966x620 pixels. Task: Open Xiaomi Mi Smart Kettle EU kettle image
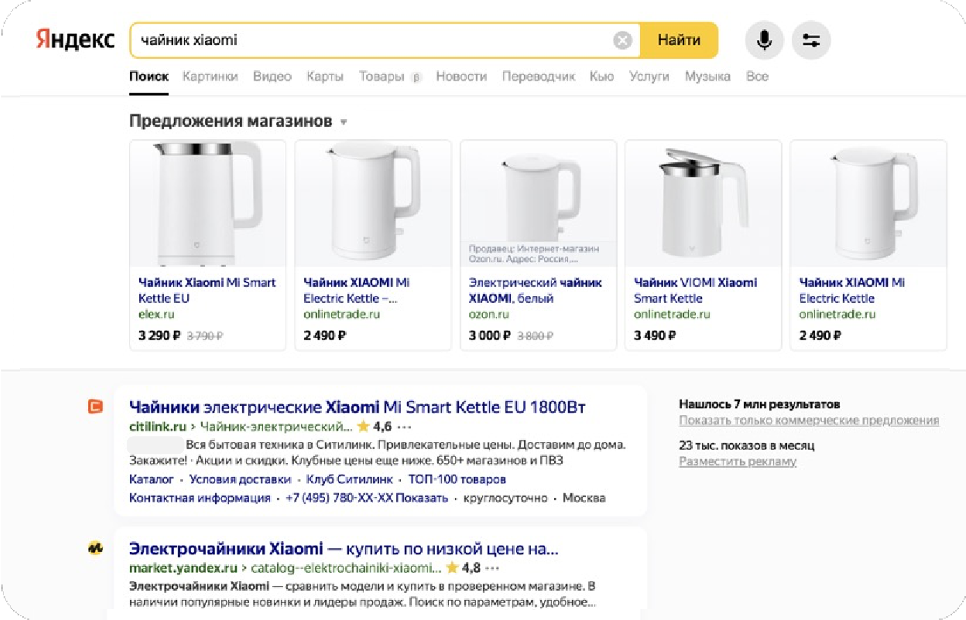tap(208, 203)
